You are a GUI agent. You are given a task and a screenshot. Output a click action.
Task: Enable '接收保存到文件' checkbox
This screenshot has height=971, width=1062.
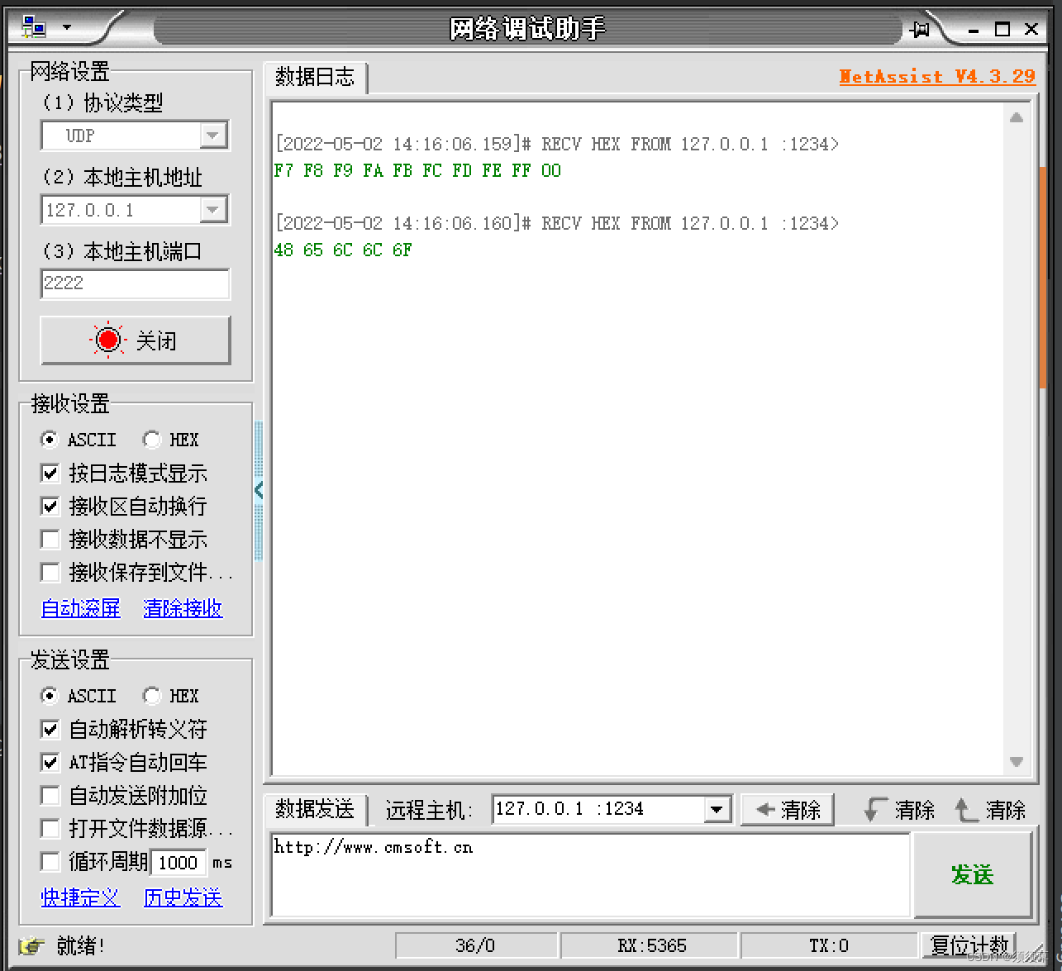pos(50,572)
